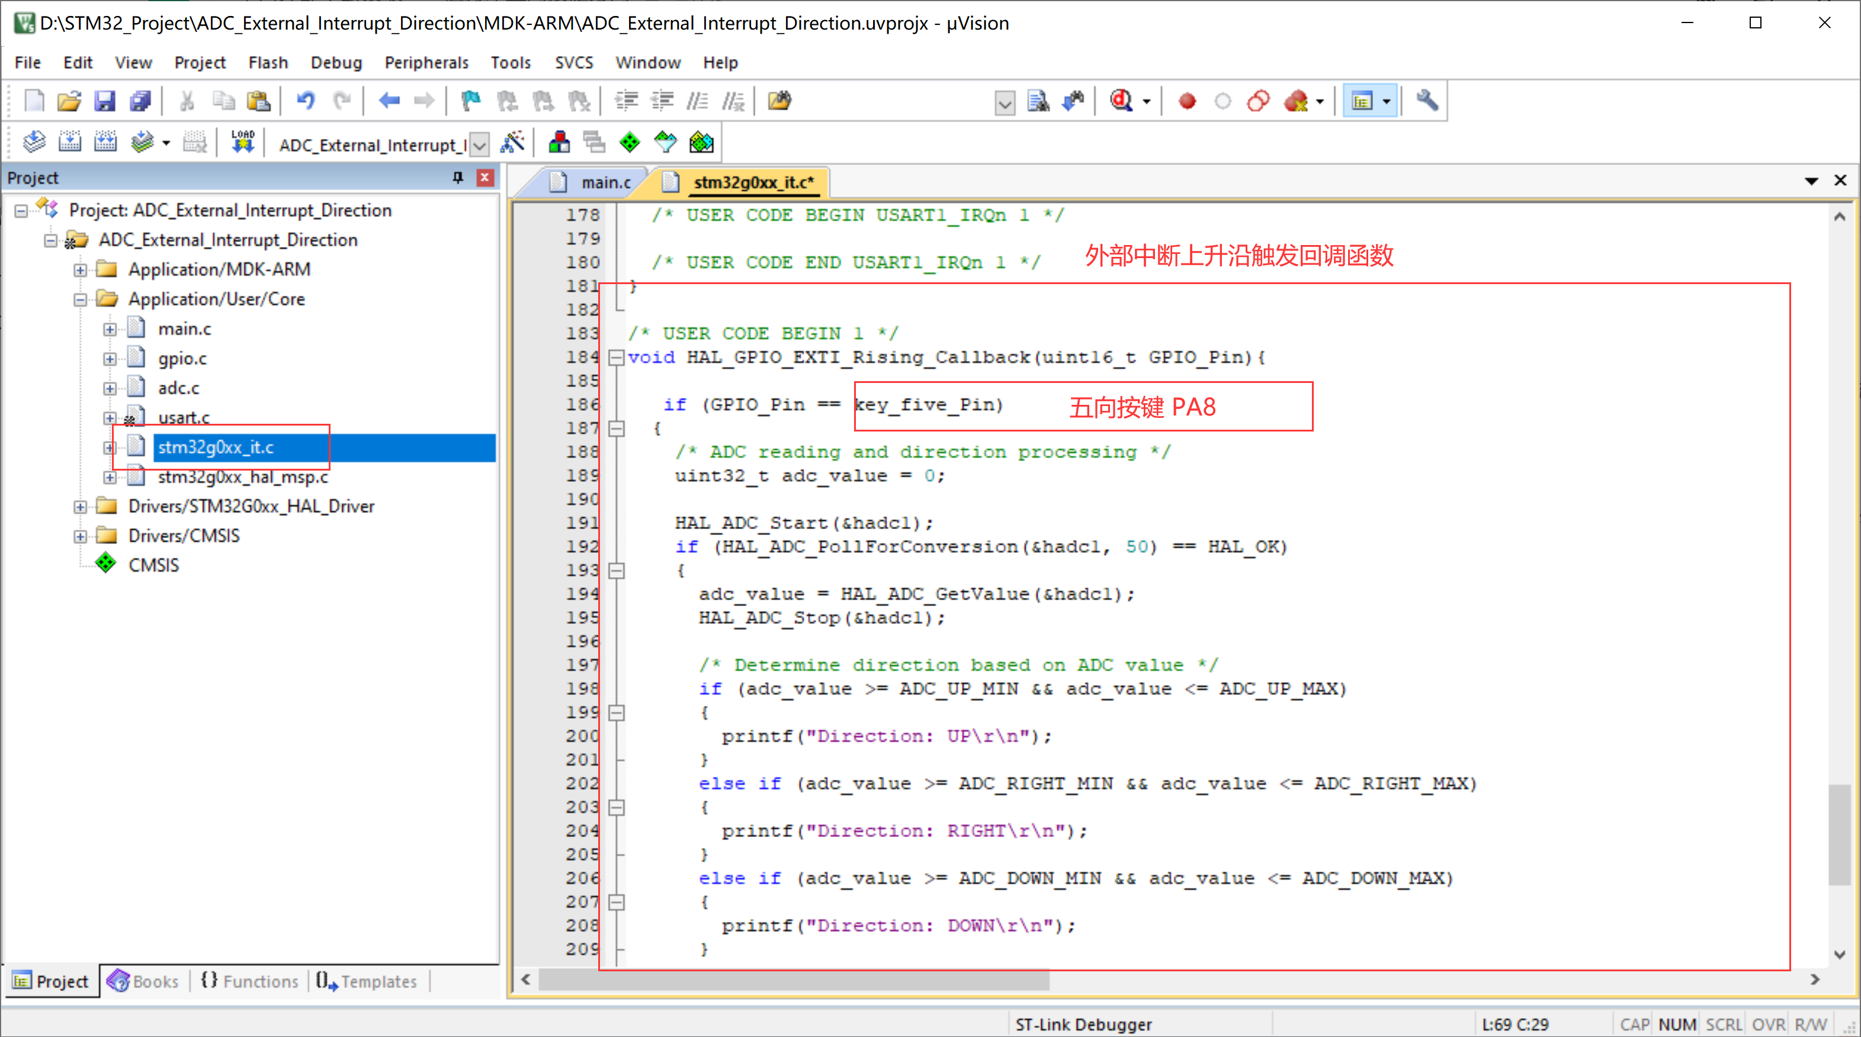Save all files with the Save All icon
This screenshot has width=1861, height=1037.
pos(140,101)
